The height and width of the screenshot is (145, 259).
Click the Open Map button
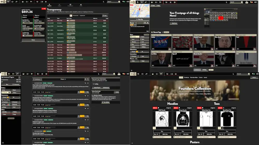click(140, 19)
